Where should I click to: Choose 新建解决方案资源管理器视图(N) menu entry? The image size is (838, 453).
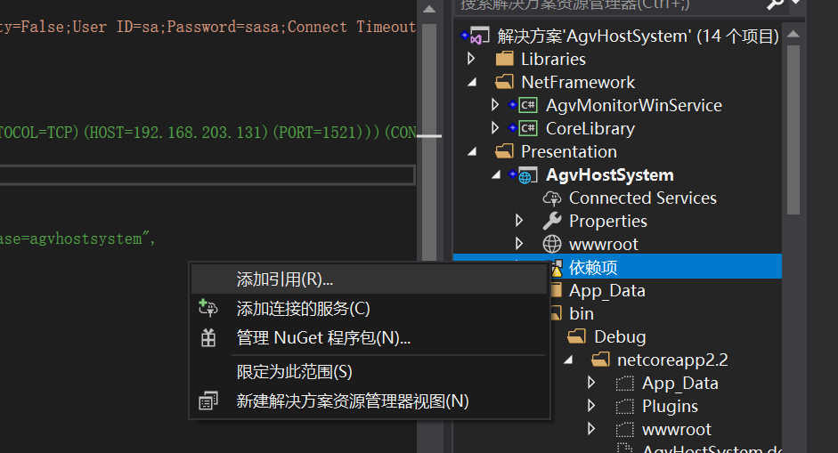click(369, 401)
